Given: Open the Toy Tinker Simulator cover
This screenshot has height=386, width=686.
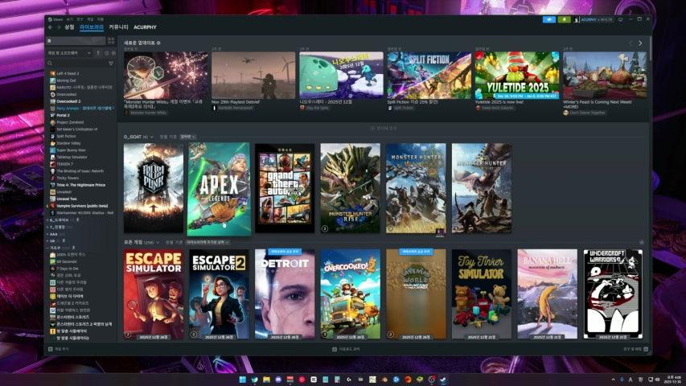Looking at the screenshot, I should pos(482,294).
